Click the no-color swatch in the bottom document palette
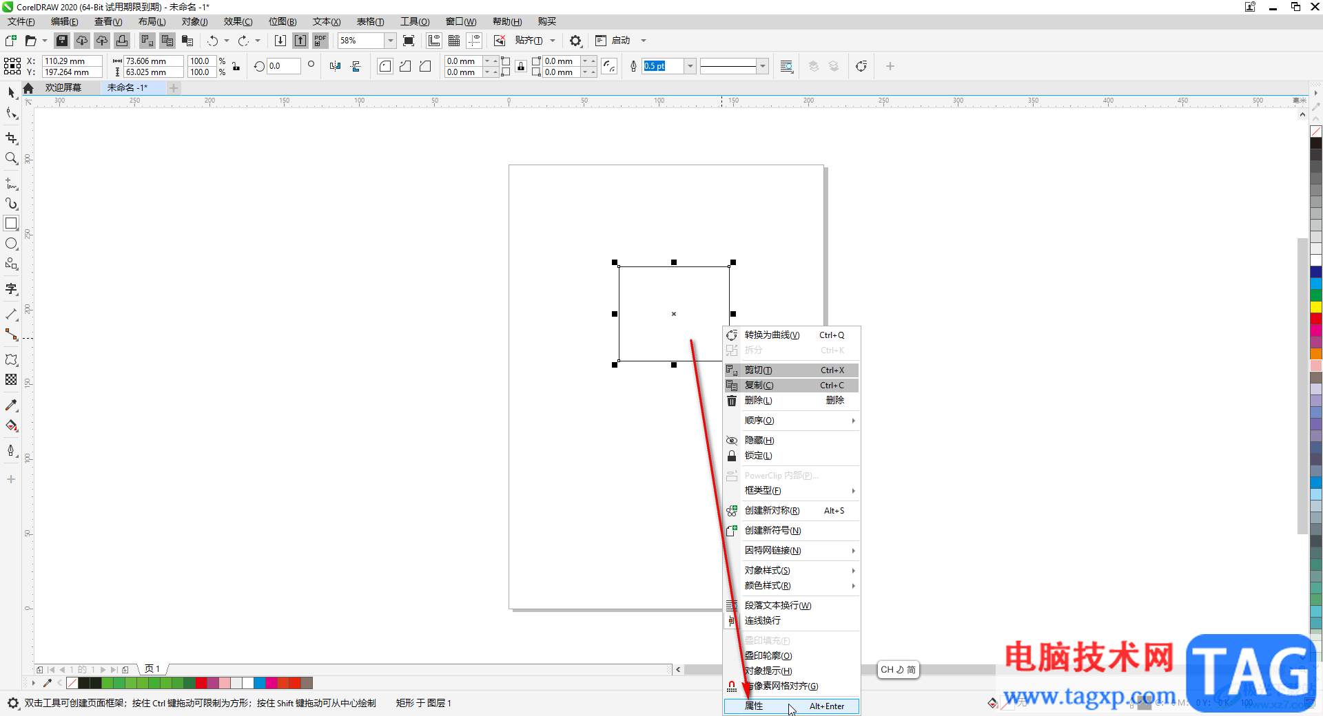Viewport: 1323px width, 716px height. [72, 683]
